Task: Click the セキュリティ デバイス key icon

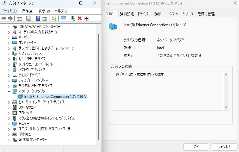Action: [15, 59]
